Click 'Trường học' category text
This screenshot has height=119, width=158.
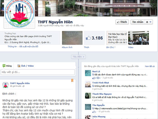[10, 33]
